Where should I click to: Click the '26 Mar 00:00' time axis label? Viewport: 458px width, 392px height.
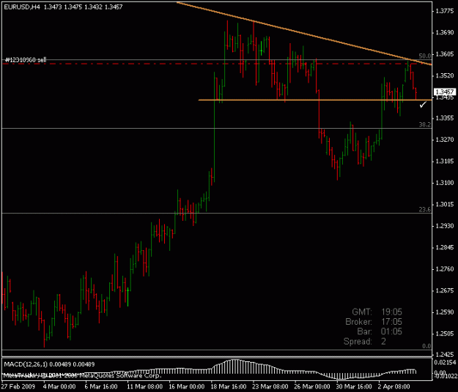[x=312, y=387]
